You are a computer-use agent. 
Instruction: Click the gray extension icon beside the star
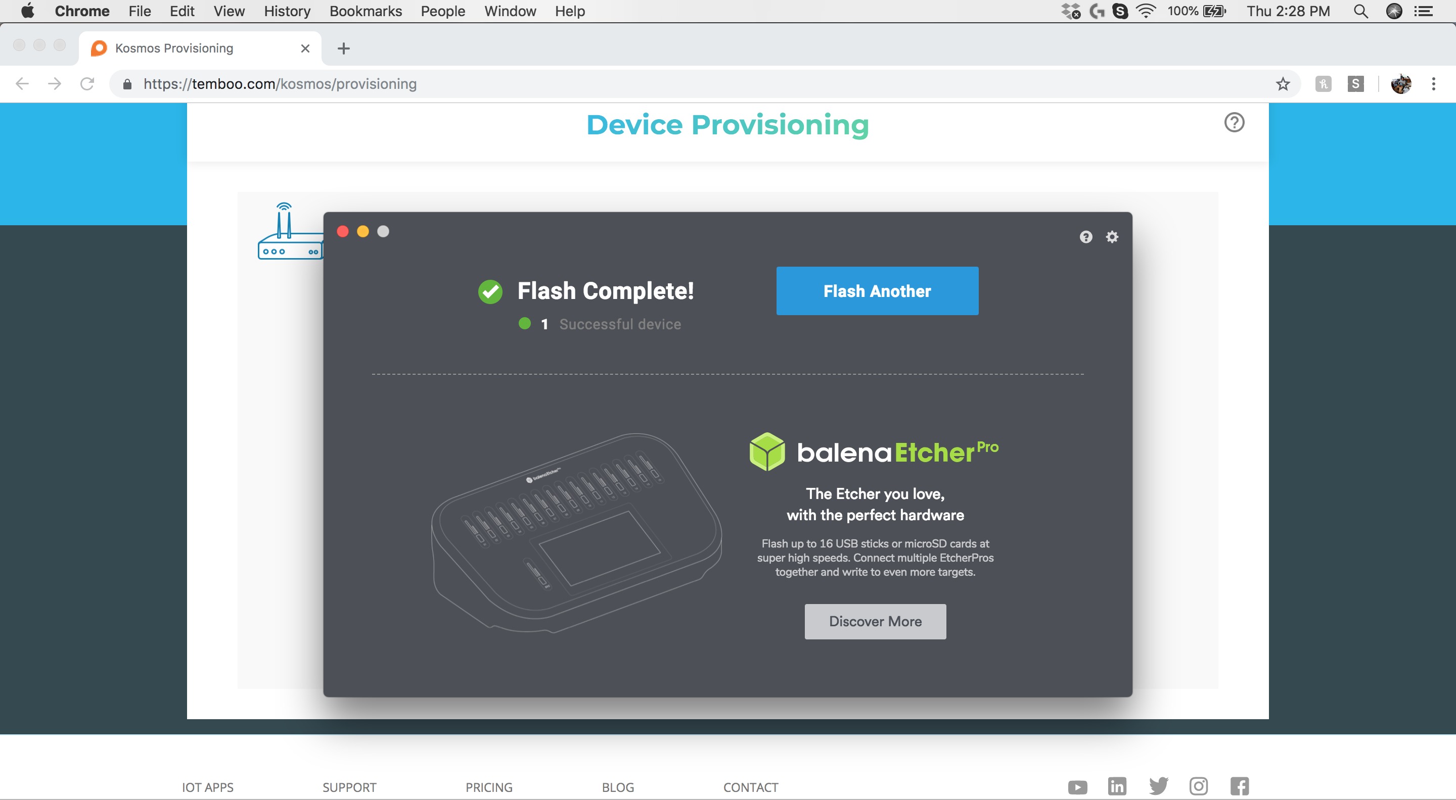pos(1323,84)
